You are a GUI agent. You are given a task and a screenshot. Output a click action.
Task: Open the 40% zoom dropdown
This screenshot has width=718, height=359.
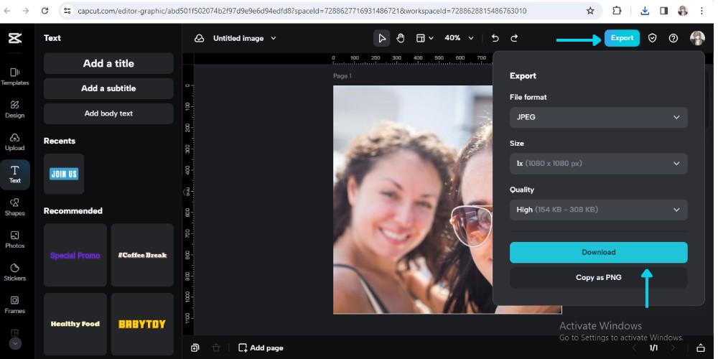click(x=459, y=38)
